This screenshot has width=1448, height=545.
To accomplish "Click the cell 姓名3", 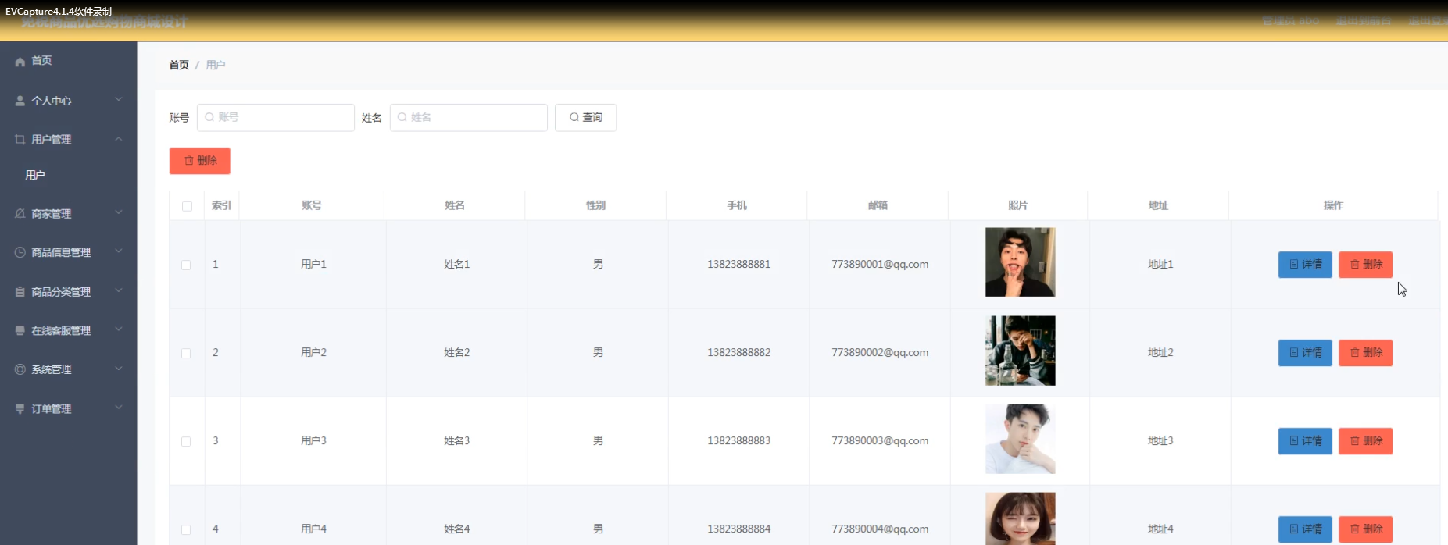I will [x=457, y=441].
